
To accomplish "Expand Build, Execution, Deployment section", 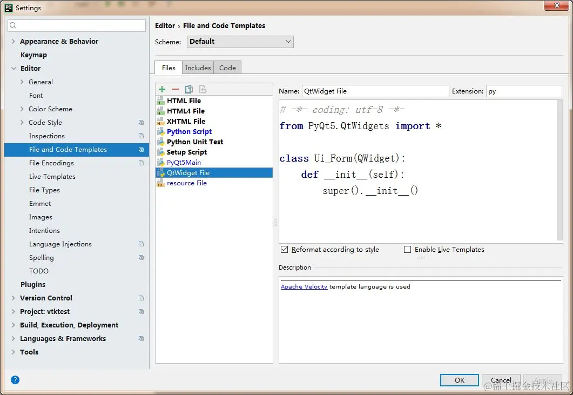I will [x=14, y=325].
